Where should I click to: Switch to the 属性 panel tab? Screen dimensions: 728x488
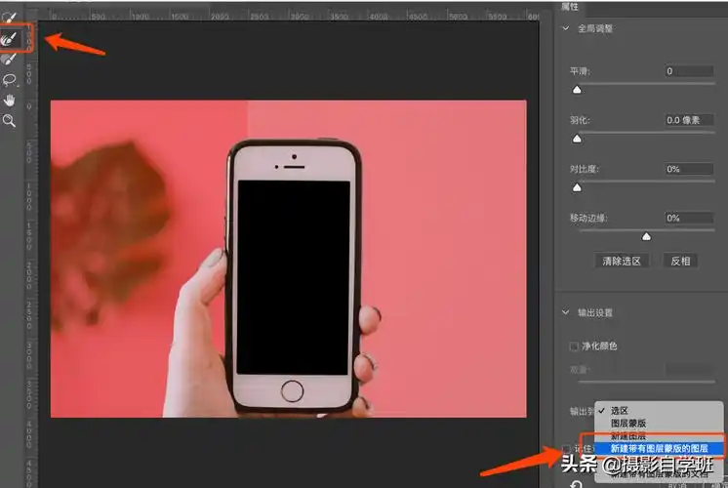click(x=572, y=6)
